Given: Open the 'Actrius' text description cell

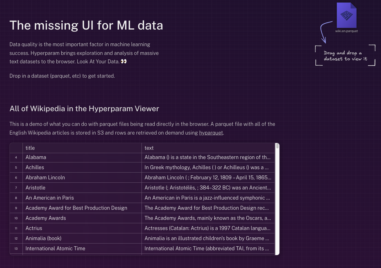Looking at the screenshot, I should point(208,228).
